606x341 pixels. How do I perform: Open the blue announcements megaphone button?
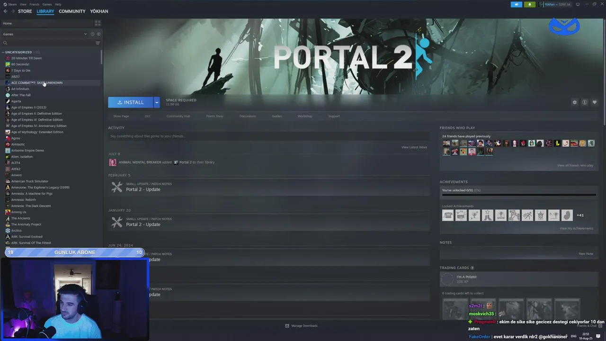pyautogui.click(x=516, y=4)
